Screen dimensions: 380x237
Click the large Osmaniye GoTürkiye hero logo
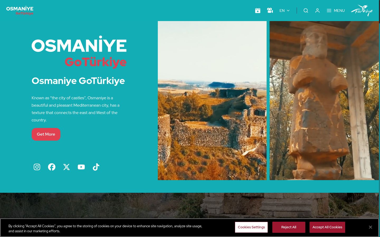tap(79, 52)
